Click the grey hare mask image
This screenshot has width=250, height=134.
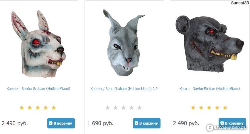coord(124,43)
